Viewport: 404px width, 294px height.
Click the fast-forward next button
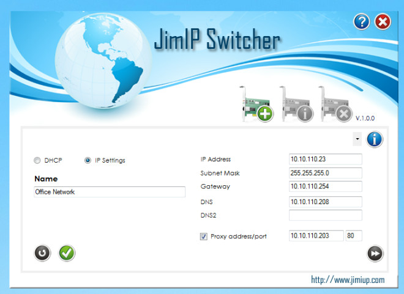click(x=375, y=254)
